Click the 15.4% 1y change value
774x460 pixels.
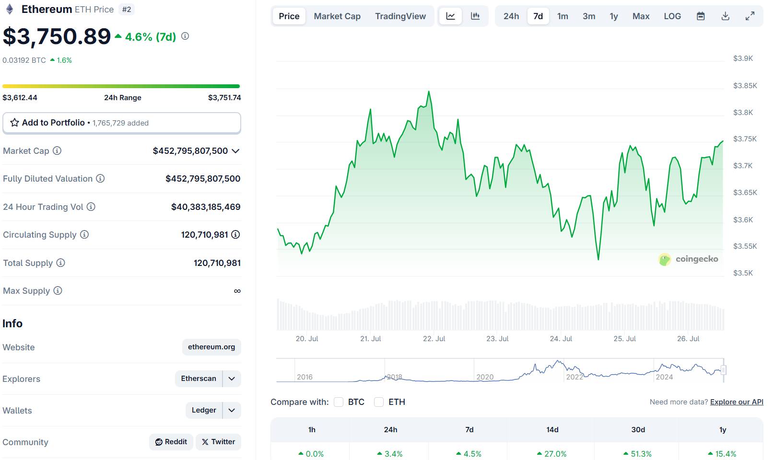(x=722, y=454)
